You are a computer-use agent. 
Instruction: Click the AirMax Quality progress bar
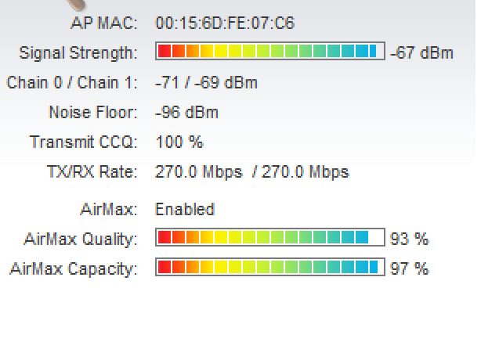pos(270,238)
